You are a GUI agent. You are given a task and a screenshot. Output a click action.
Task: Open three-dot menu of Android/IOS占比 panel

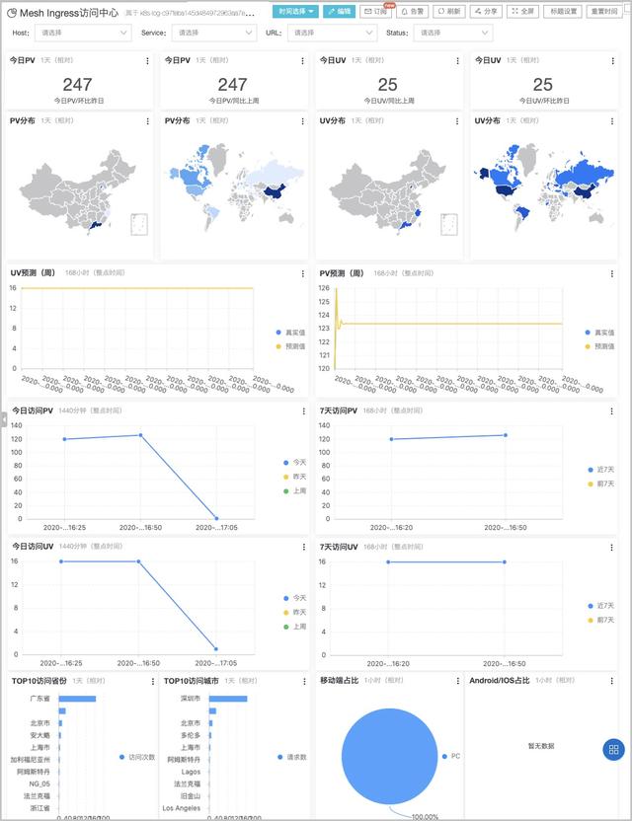(x=611, y=681)
